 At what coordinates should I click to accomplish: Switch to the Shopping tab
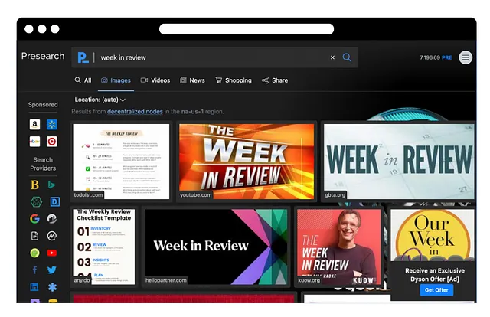pos(234,80)
